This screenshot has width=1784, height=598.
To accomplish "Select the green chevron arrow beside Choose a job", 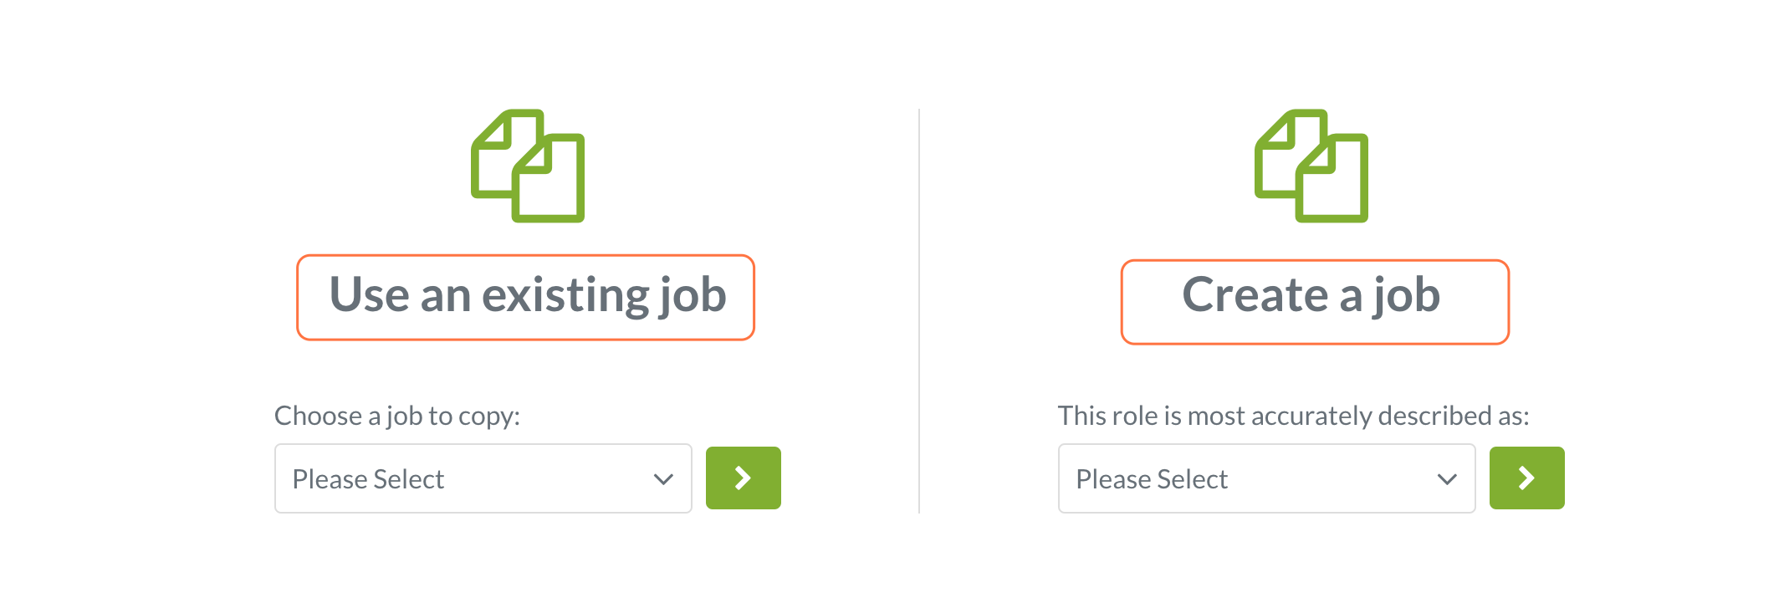I will point(743,478).
